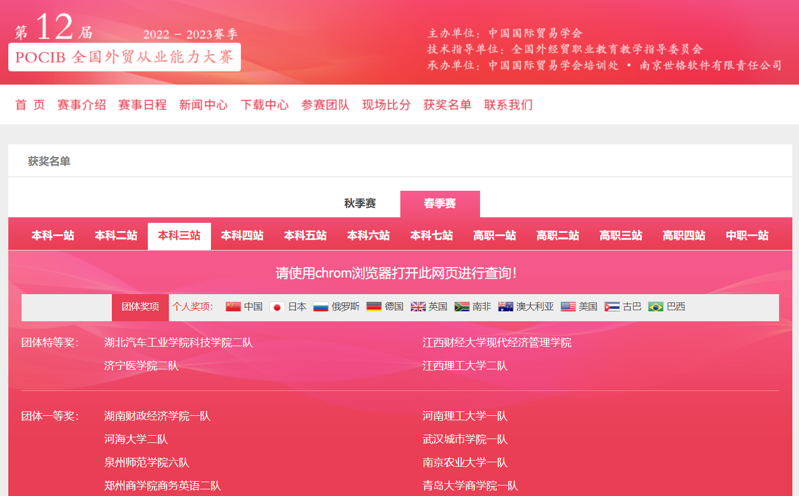Click 江西理工大学二队 team name
The height and width of the screenshot is (496, 799).
pos(465,366)
